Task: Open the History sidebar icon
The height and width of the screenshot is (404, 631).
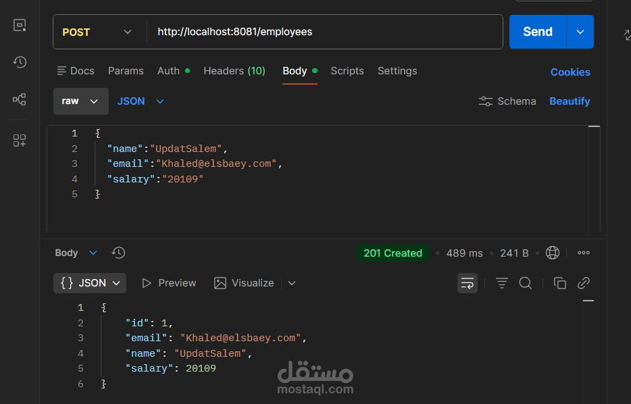Action: click(x=20, y=62)
